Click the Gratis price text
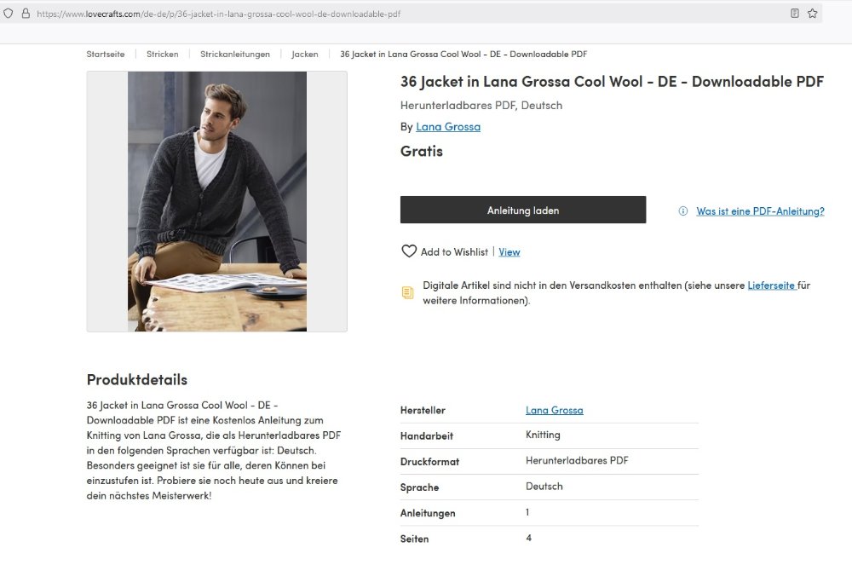852x565 pixels. coord(422,151)
